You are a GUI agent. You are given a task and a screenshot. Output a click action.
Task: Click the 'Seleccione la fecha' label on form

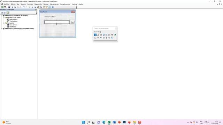[50, 17]
